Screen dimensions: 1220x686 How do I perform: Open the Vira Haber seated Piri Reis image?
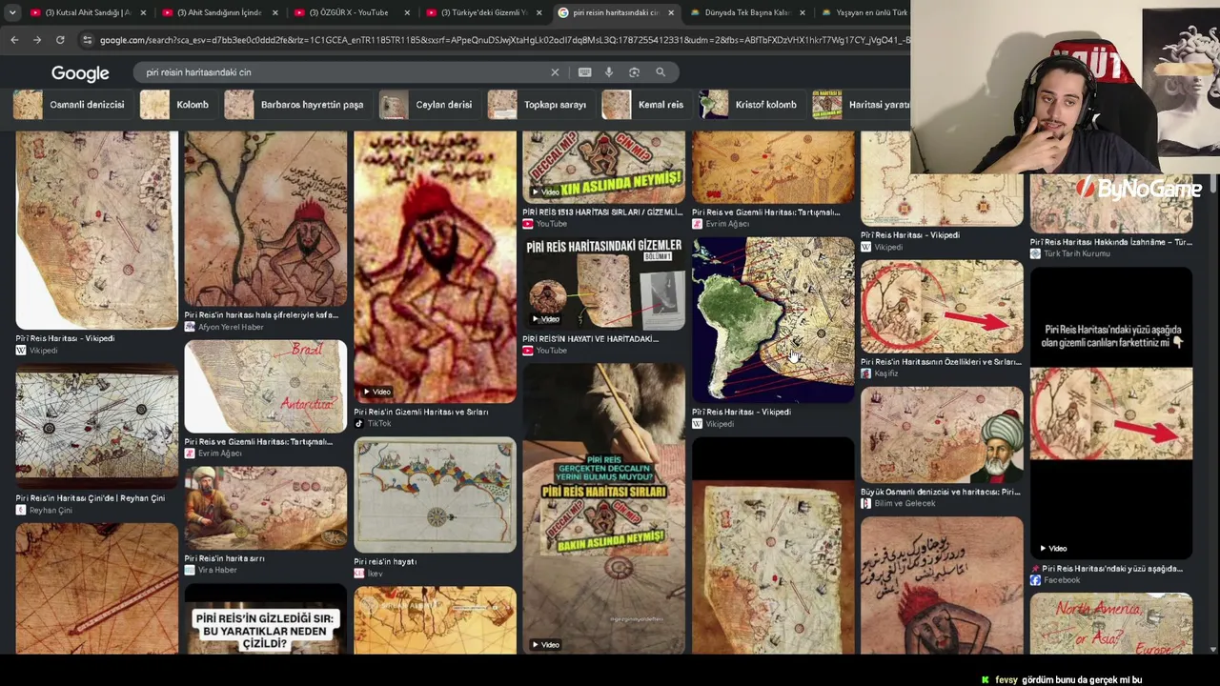coord(266,508)
